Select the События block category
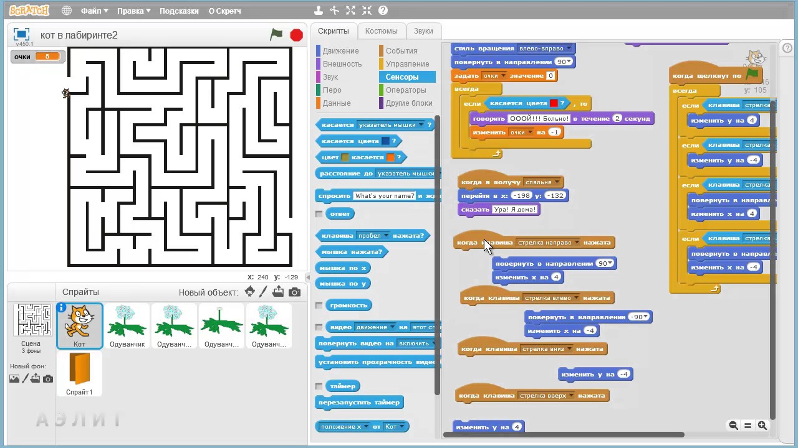Viewport: 798px width, 448px height. click(x=401, y=51)
